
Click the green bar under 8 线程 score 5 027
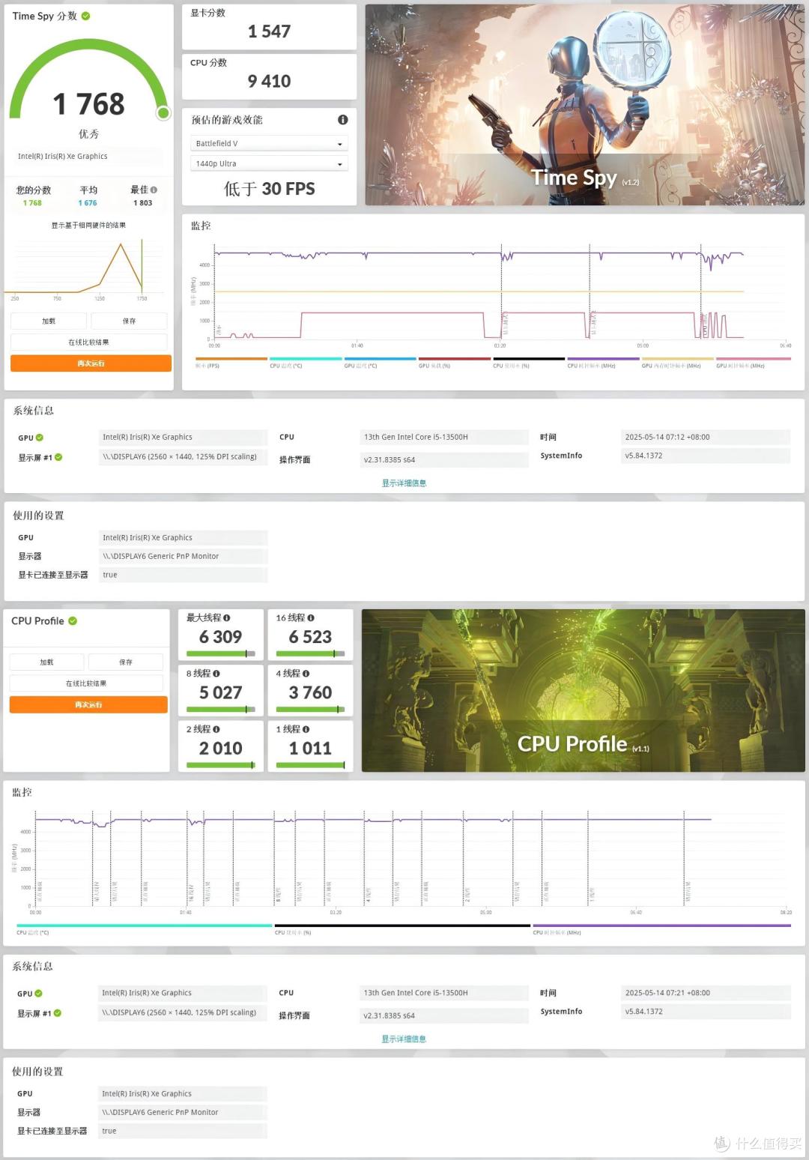221,710
